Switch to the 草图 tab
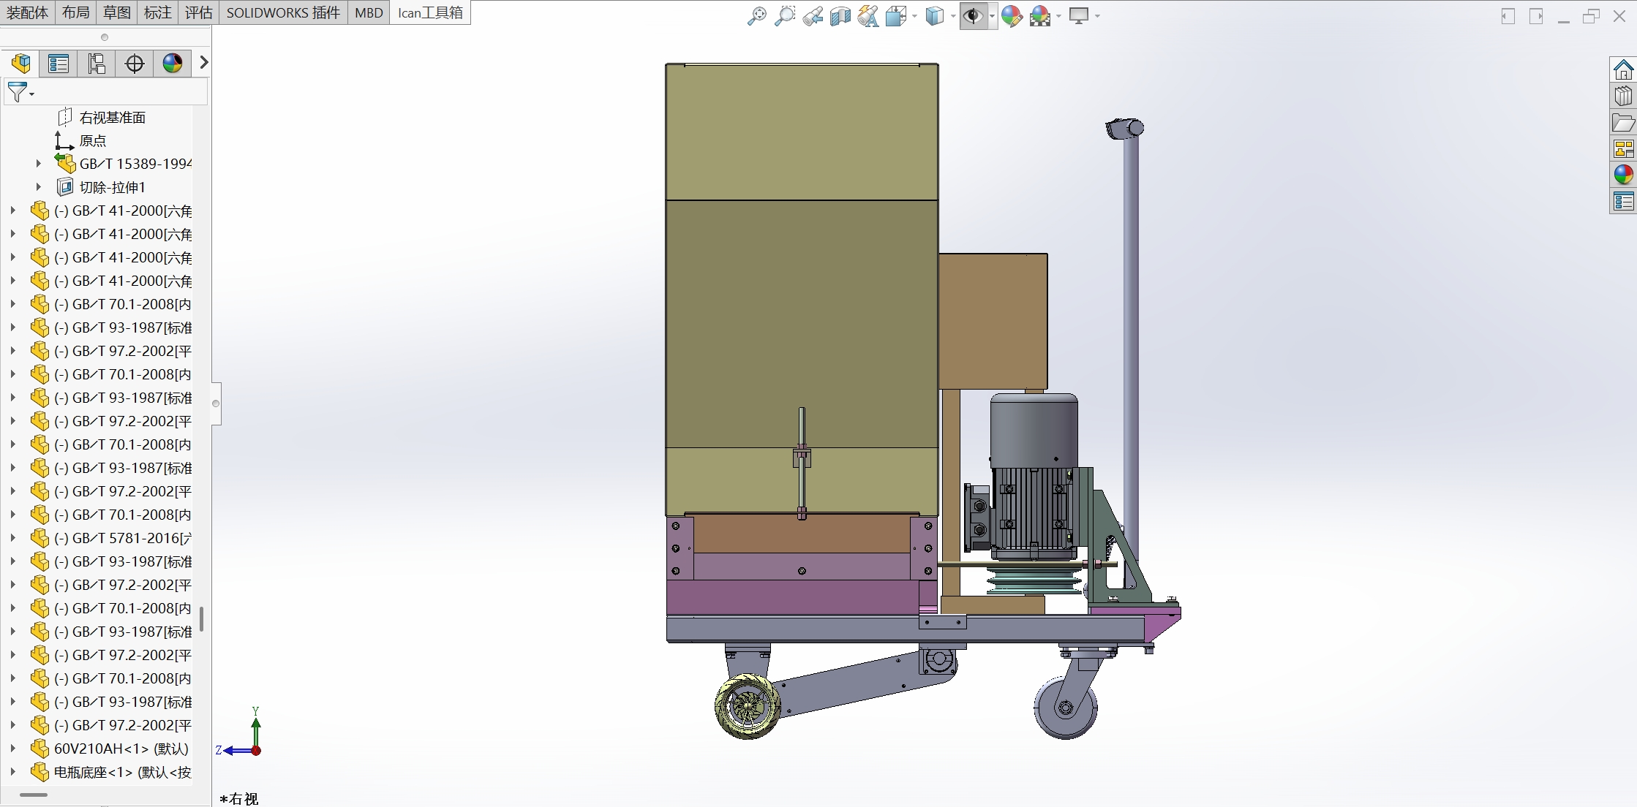Image resolution: width=1637 pixels, height=807 pixels. pyautogui.click(x=116, y=12)
